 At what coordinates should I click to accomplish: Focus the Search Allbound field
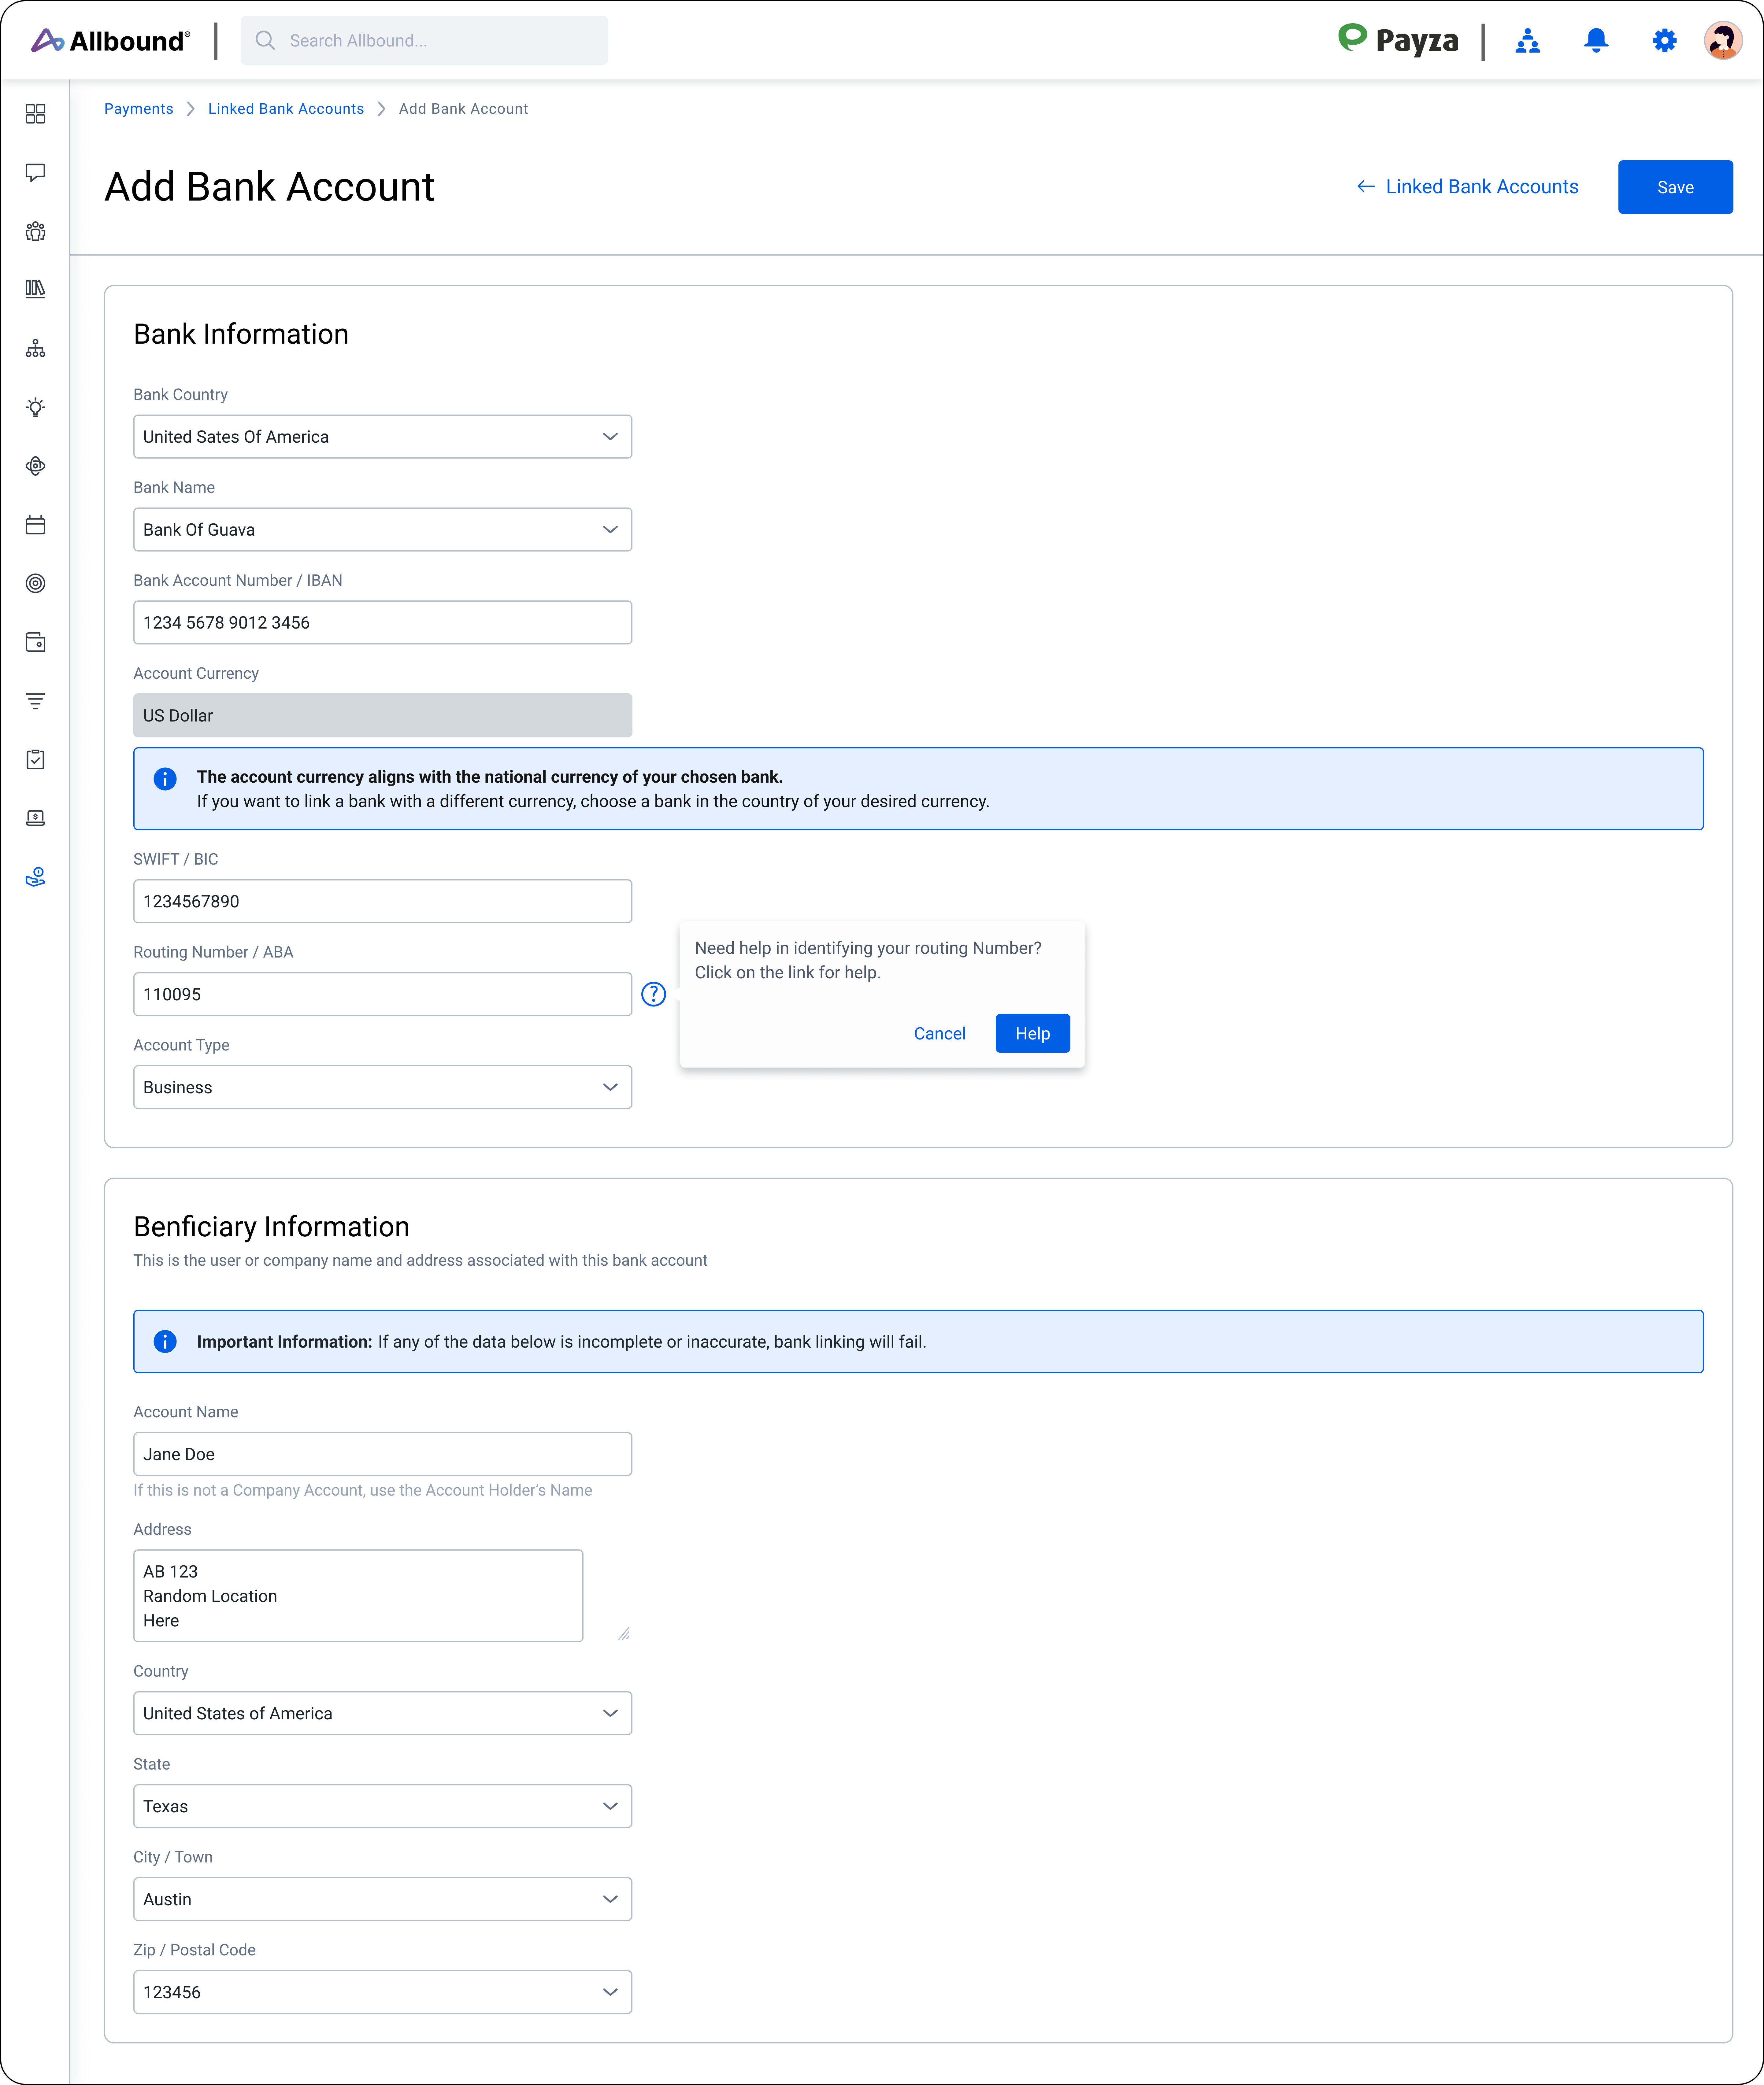click(x=424, y=40)
